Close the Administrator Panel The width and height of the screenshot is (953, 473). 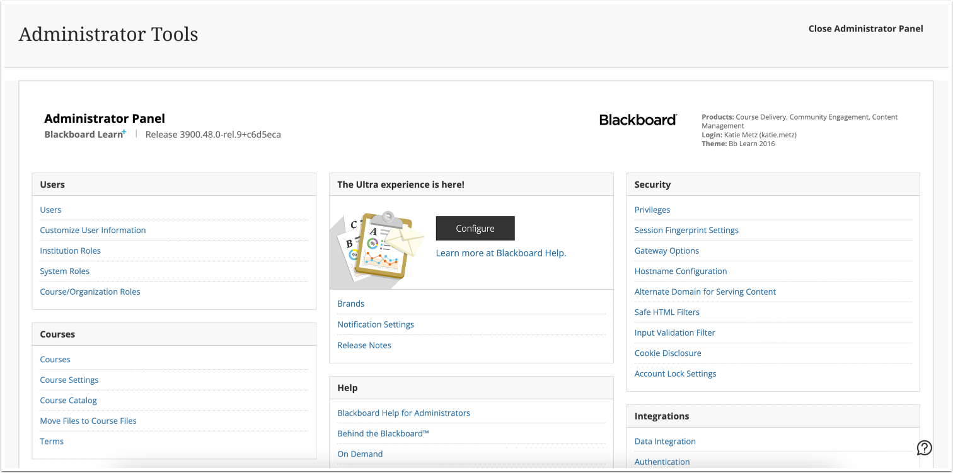[x=865, y=28]
